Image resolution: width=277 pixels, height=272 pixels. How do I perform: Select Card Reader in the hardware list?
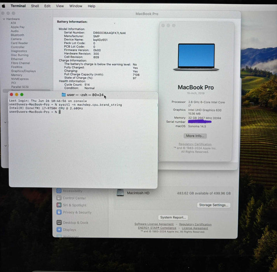19,43
